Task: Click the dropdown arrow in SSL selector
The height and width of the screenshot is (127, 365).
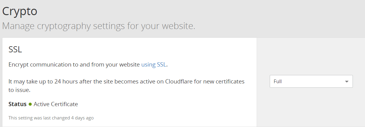Action: (346, 82)
